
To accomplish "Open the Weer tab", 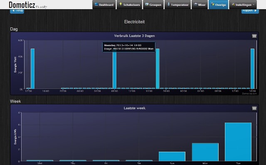I will [x=199, y=5].
